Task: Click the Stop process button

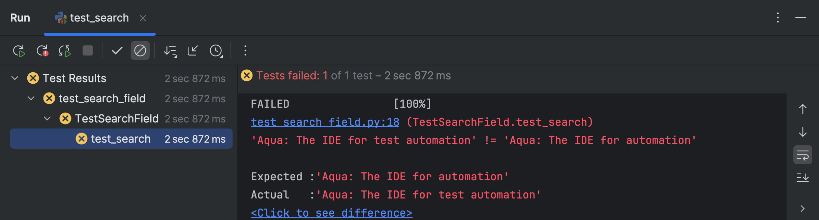Action: point(87,50)
